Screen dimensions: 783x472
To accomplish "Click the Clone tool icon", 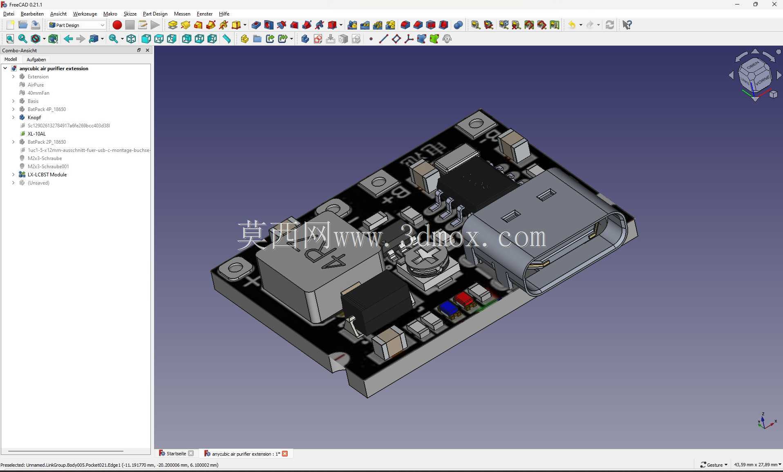I will [447, 39].
